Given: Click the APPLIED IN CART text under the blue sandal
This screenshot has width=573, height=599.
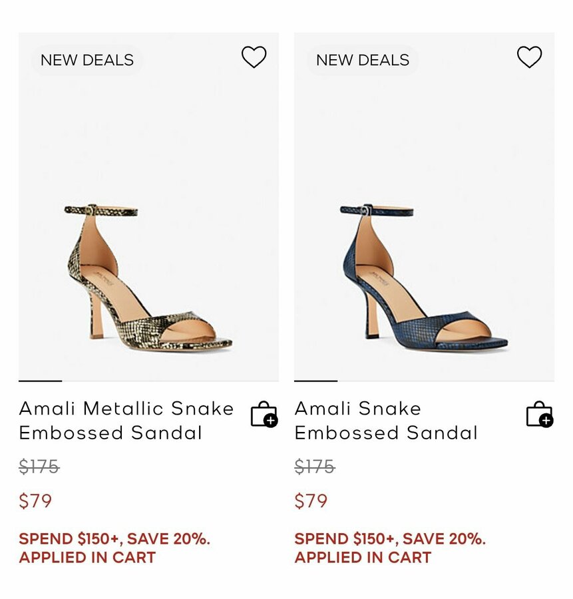Looking at the screenshot, I should tap(362, 558).
